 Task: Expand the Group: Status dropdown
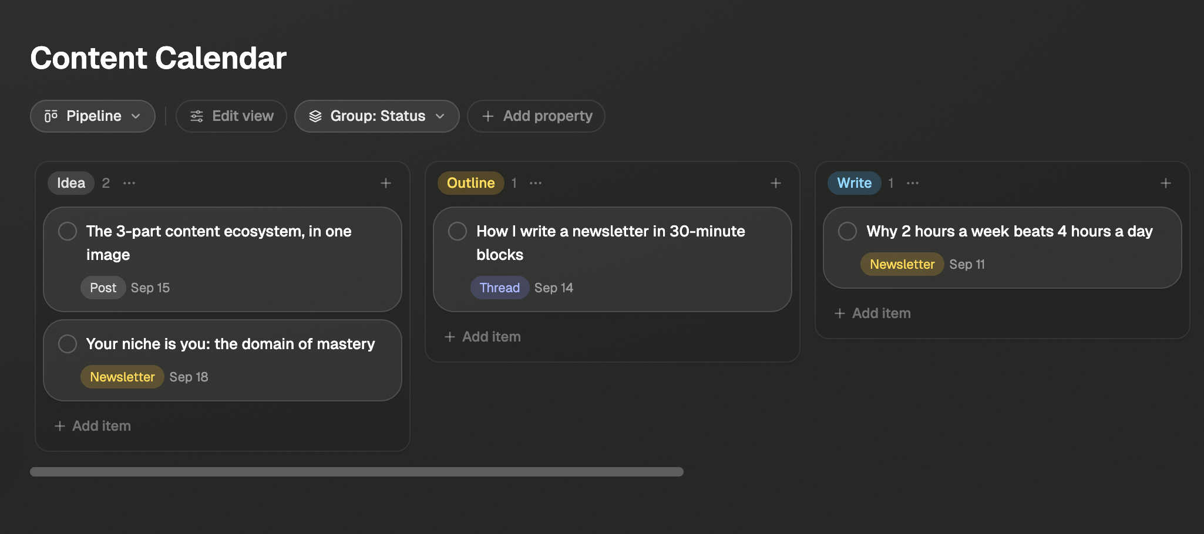click(x=377, y=116)
